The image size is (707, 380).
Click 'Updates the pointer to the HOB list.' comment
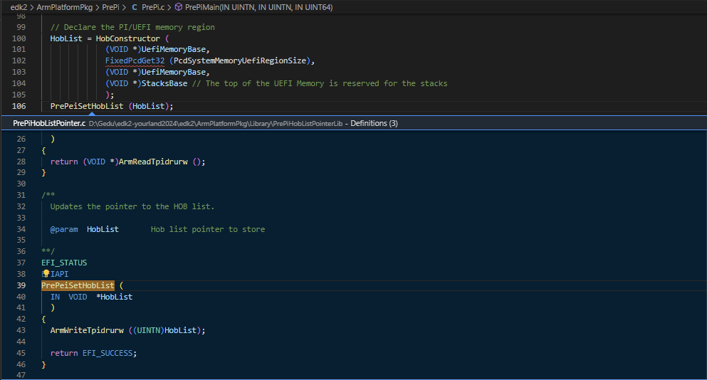[x=132, y=206]
